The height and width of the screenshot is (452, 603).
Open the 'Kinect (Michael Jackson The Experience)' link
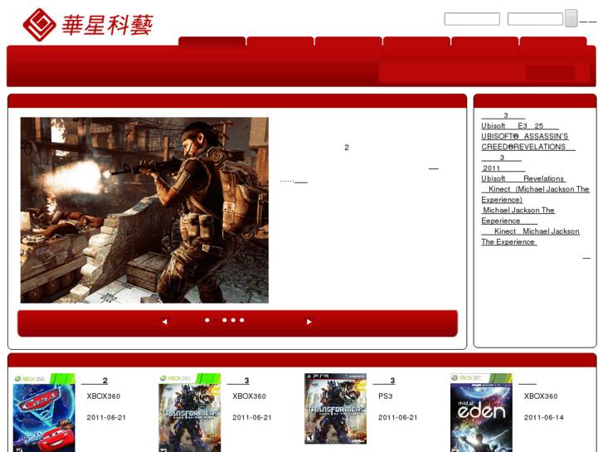(x=535, y=194)
